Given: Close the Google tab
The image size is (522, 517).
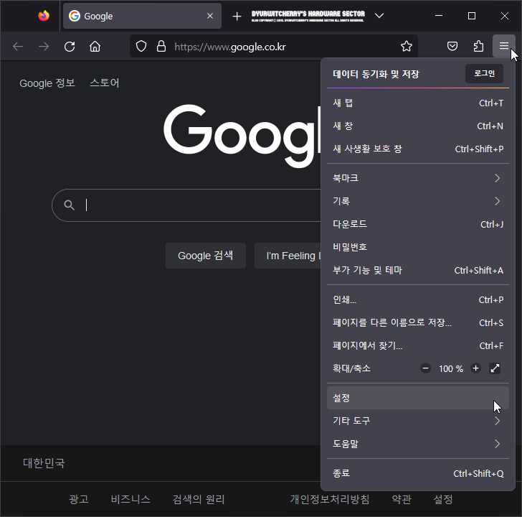Looking at the screenshot, I should 210,16.
